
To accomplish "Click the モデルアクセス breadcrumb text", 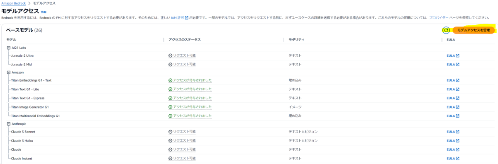I will (x=44, y=3).
